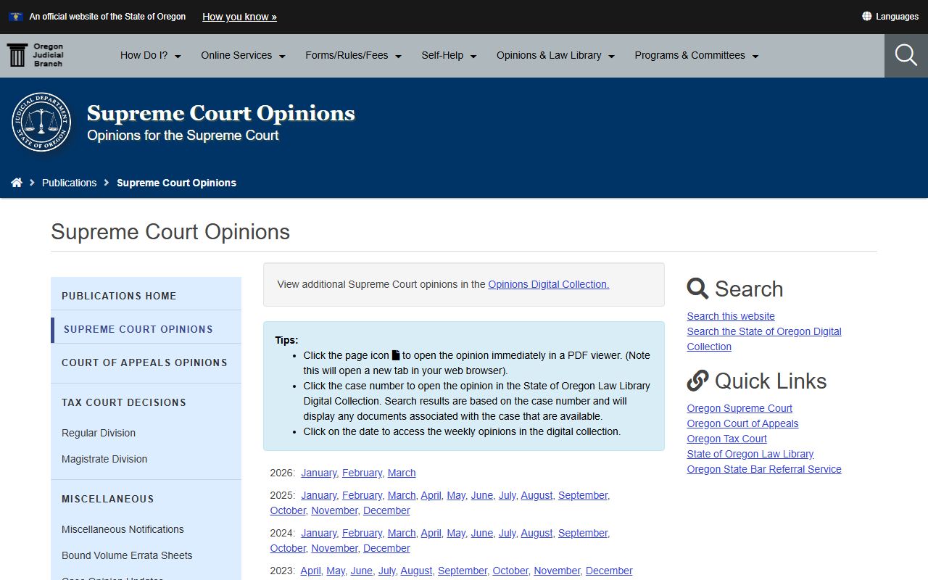The image size is (928, 580).
Task: Expand the Online Services menu
Action: (243, 55)
